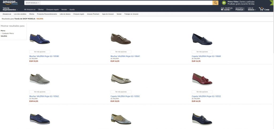Screen dimensions: 274x129
Task: Click the blue Blucher 62-10590 shoe image
Action: click(40, 39)
